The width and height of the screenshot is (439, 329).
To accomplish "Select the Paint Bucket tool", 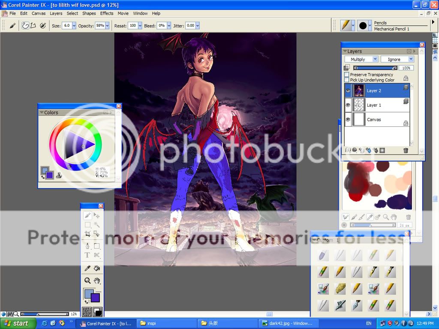I will click(96, 268).
